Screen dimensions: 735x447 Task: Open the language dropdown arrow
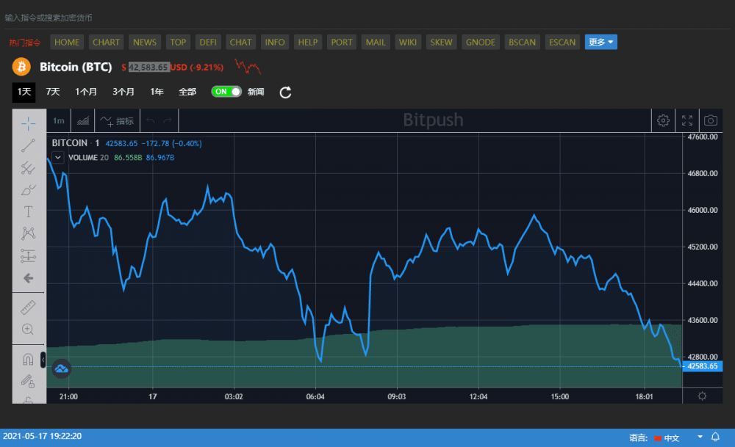[x=700, y=437]
